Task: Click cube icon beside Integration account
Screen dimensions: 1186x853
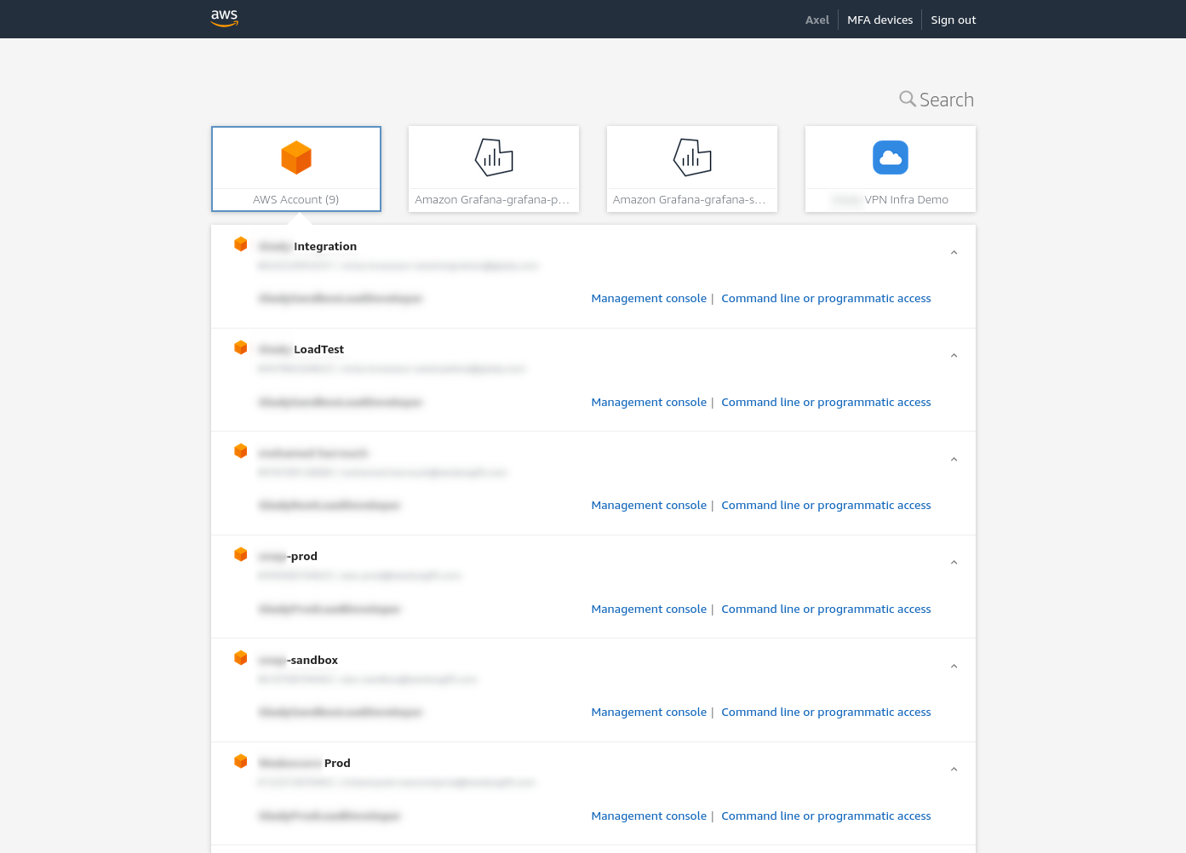Action: 241,244
